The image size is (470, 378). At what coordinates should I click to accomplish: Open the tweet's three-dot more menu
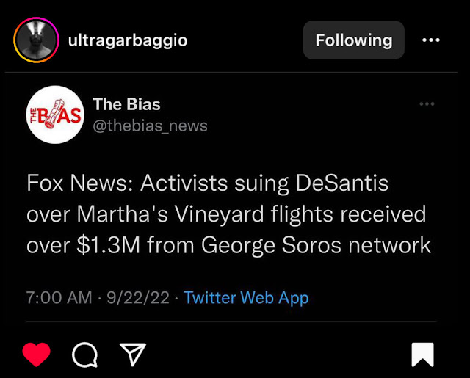pyautogui.click(x=427, y=104)
